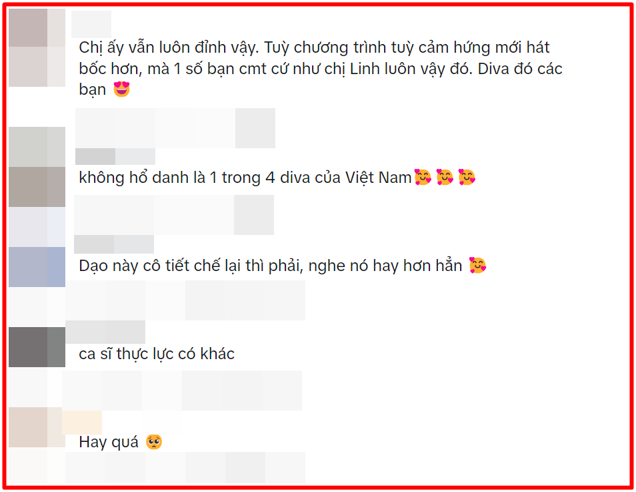Open the beige avatar beside the 'Hay quá' comment
This screenshot has width=636, height=492.
pyautogui.click(x=37, y=427)
